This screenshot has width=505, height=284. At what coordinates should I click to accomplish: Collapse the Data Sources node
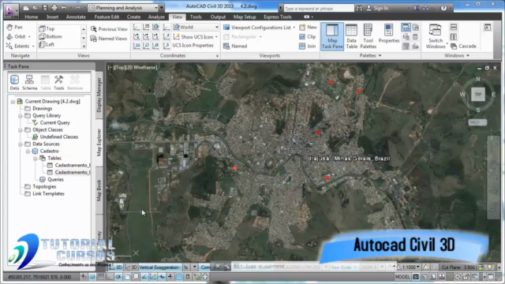pos(21,144)
